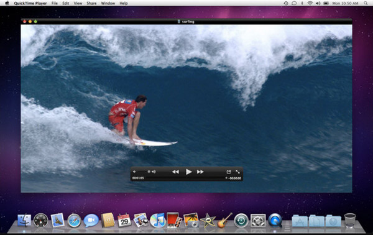This screenshot has height=235, width=373.
Task: Open Finder from the Dock
Action: tap(24, 220)
